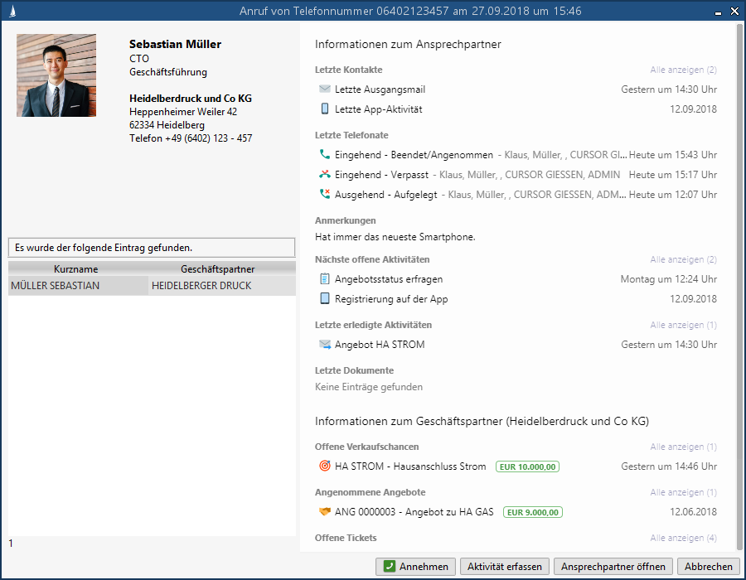Click the outgoing hung-up call icon
Viewport: 746px width, 580px height.
(324, 195)
